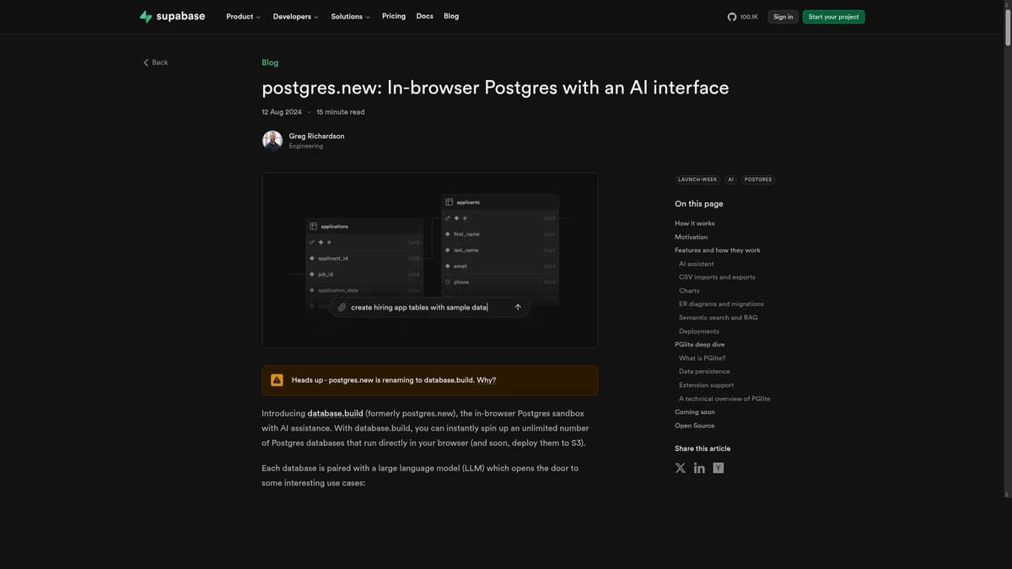1012x569 pixels.
Task: Expand the Solutions dropdown
Action: coord(348,16)
